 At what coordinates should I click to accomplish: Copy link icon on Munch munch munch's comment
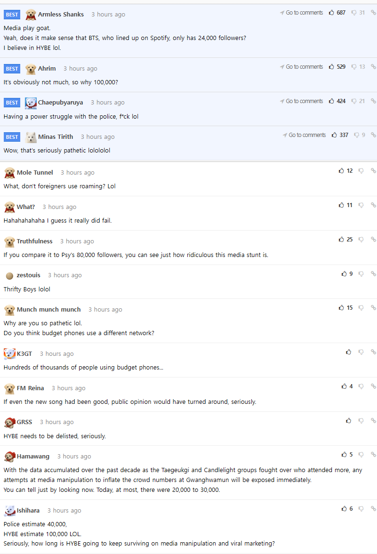[373, 308]
